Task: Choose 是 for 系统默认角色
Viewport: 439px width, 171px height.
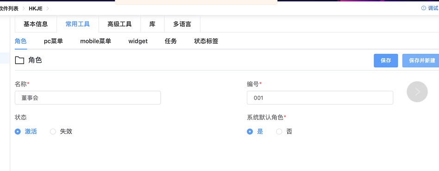Action: click(250, 132)
